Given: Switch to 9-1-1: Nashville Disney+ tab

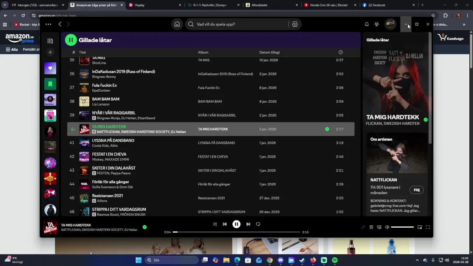Looking at the screenshot, I should tap(213, 5).
